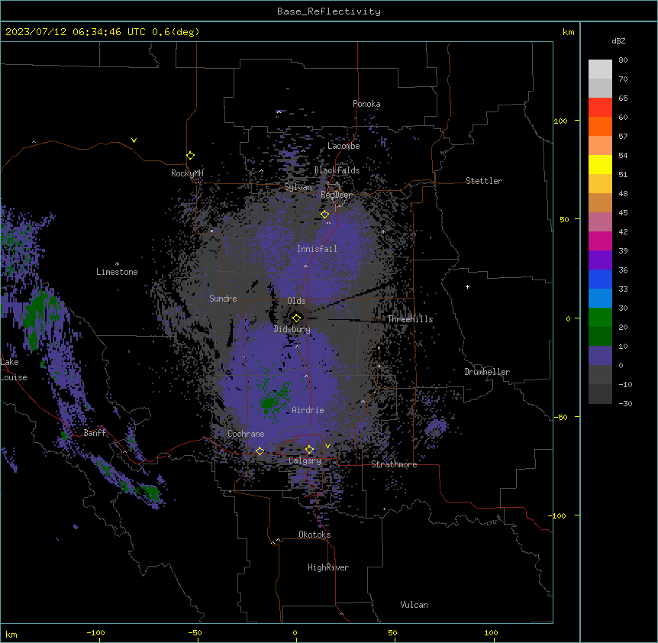Click the Vulcan town label
Viewport: 658px width, 643px height.
point(414,605)
